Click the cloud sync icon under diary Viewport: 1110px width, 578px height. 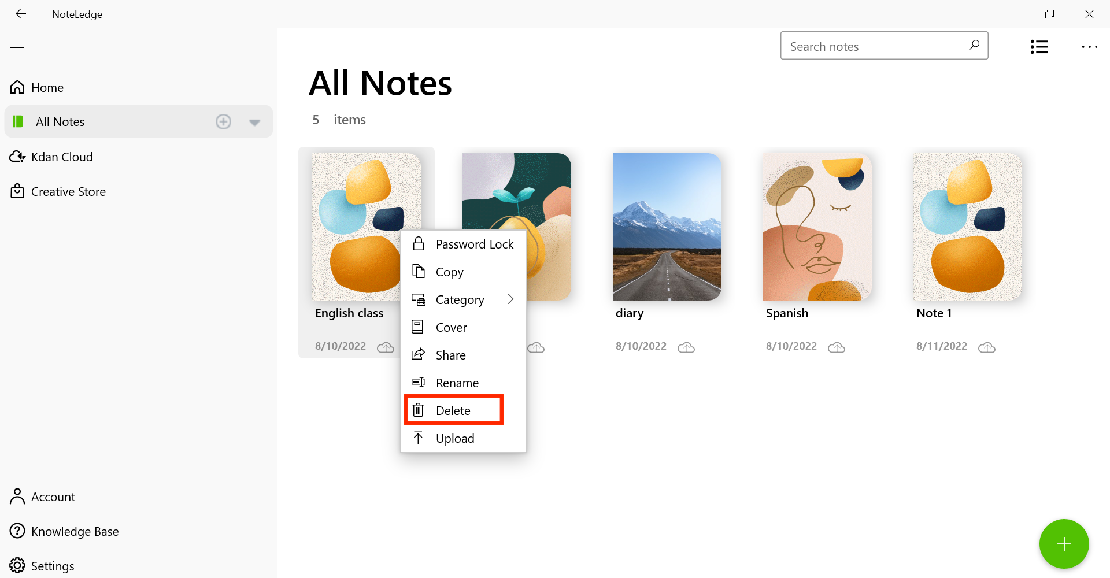coord(686,347)
